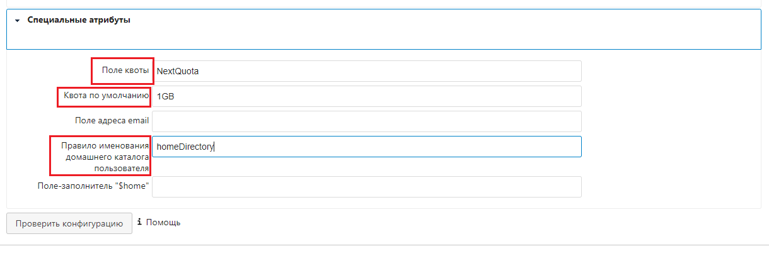
Task: Click the Поле адреса email label
Action: tap(111, 121)
